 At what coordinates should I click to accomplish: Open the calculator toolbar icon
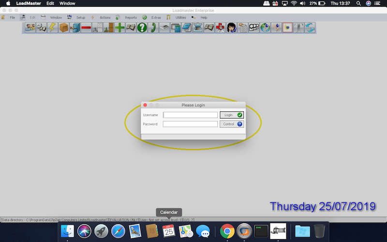tap(176, 28)
